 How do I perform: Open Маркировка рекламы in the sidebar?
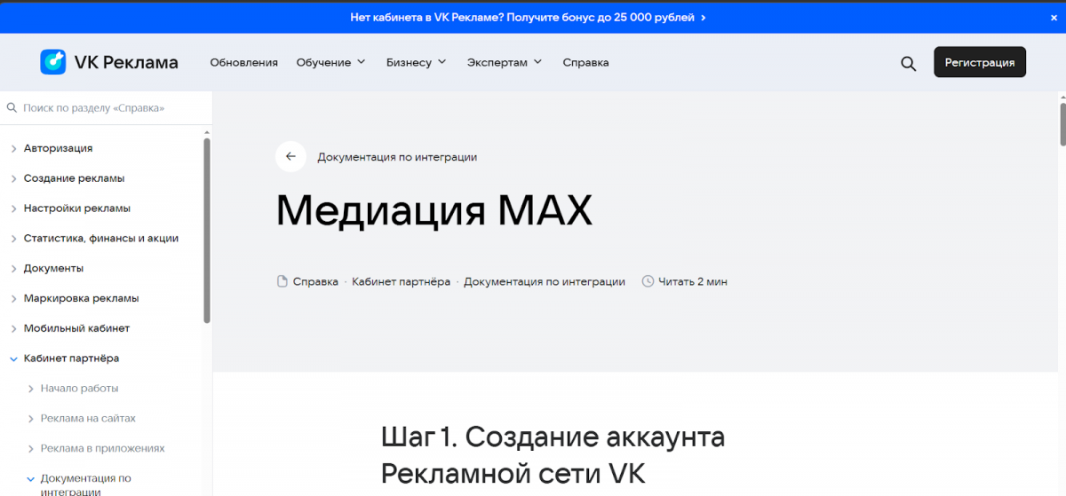(x=81, y=298)
